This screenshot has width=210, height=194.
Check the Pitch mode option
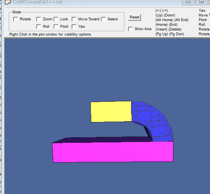[56, 27]
